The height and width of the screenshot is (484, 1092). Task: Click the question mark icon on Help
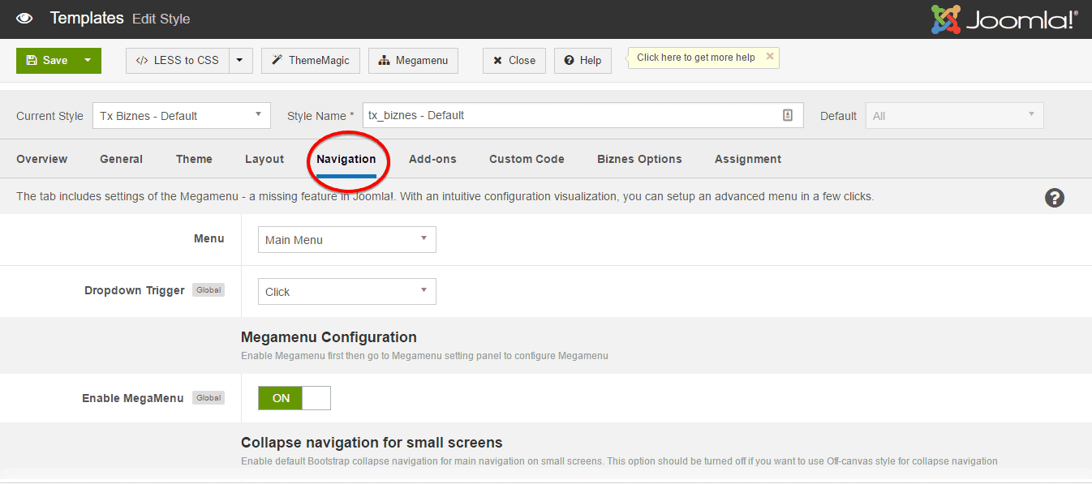(x=569, y=60)
